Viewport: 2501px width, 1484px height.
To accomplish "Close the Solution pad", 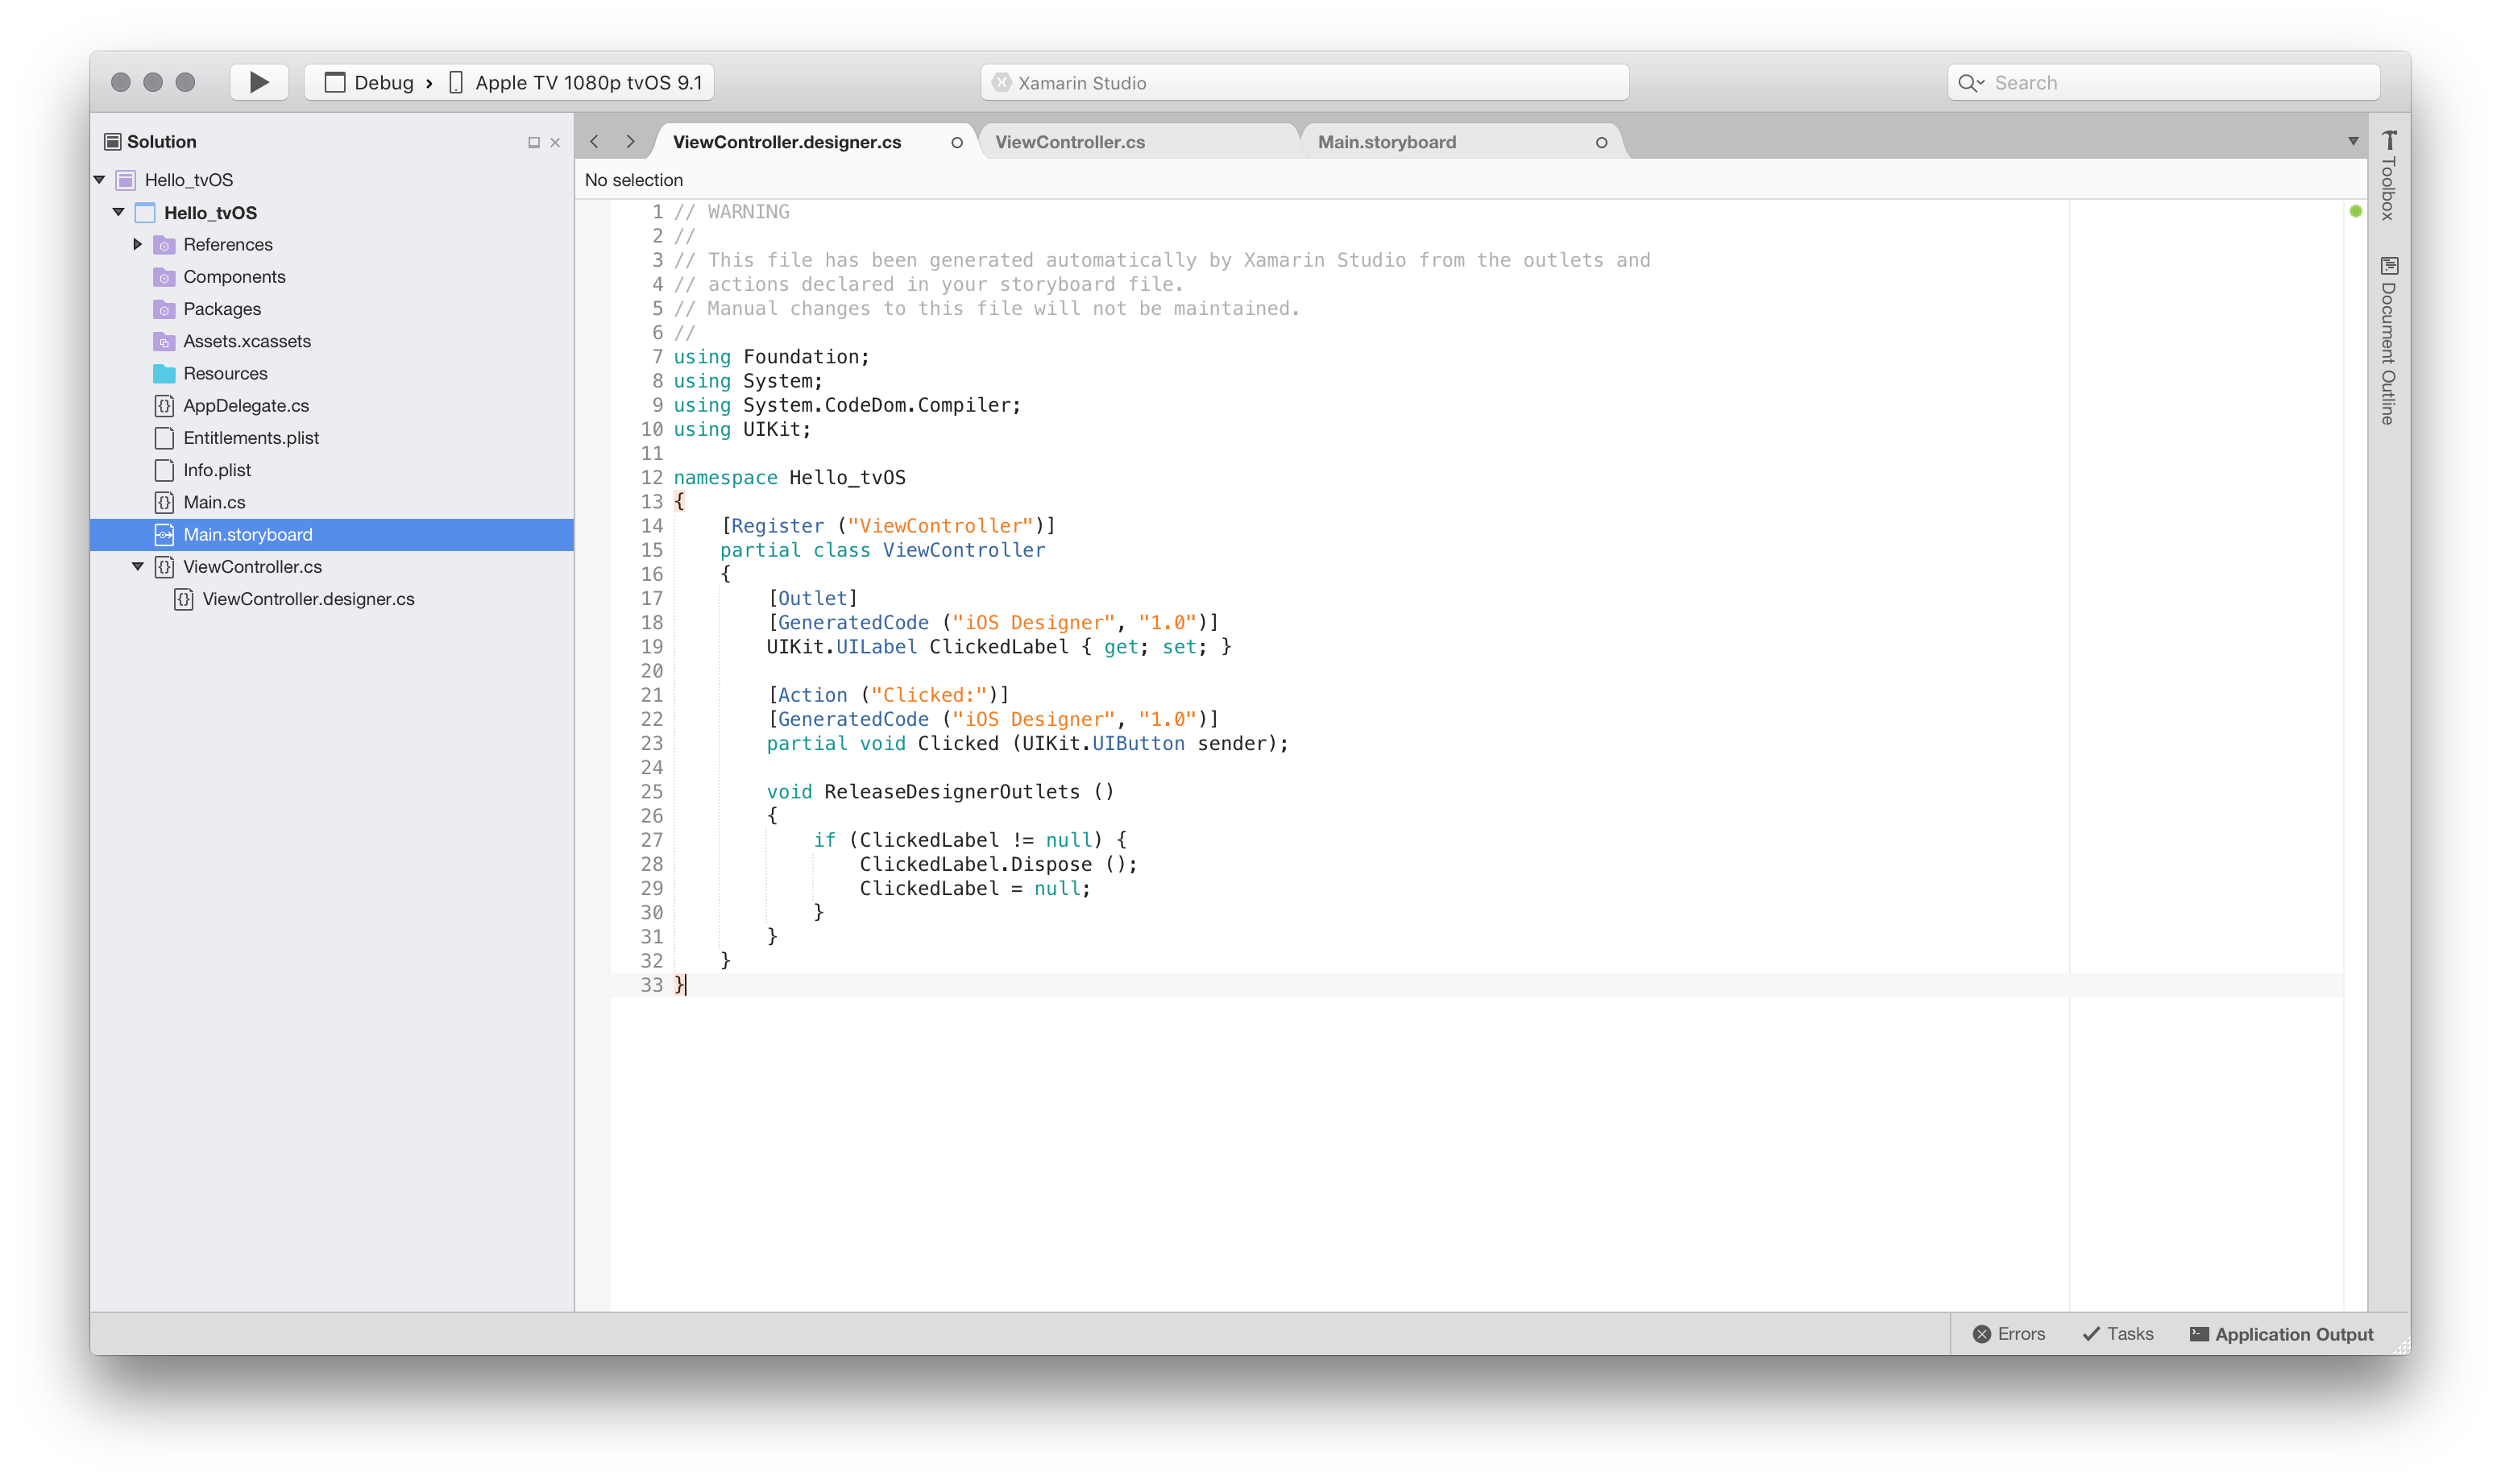I will tap(555, 143).
